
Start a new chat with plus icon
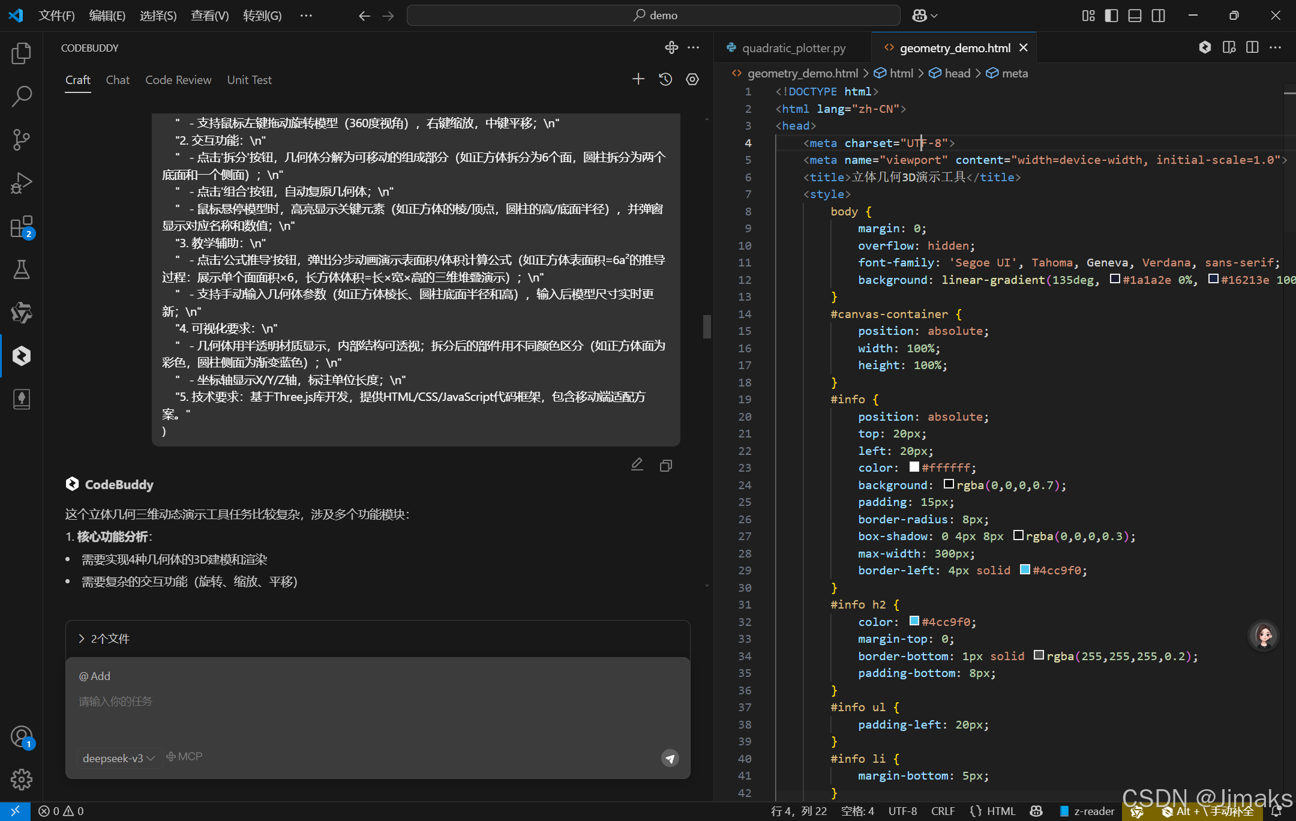[638, 79]
